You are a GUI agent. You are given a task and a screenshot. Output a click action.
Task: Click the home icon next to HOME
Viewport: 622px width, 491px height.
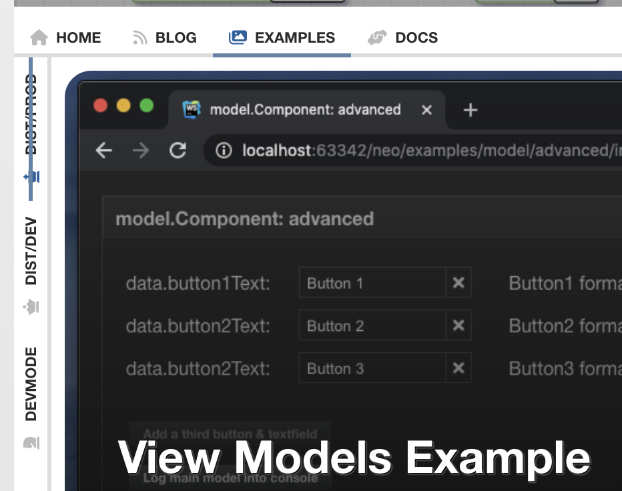pos(38,37)
